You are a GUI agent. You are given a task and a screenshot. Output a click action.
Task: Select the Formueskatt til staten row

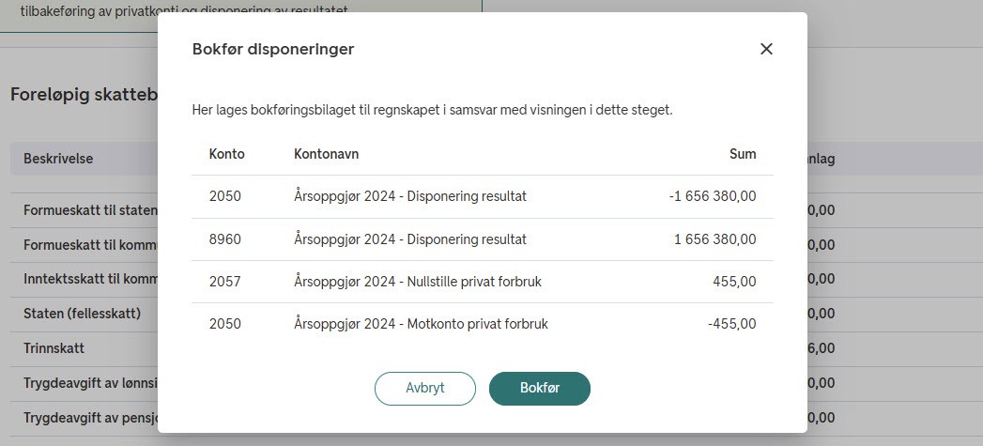pos(89,210)
